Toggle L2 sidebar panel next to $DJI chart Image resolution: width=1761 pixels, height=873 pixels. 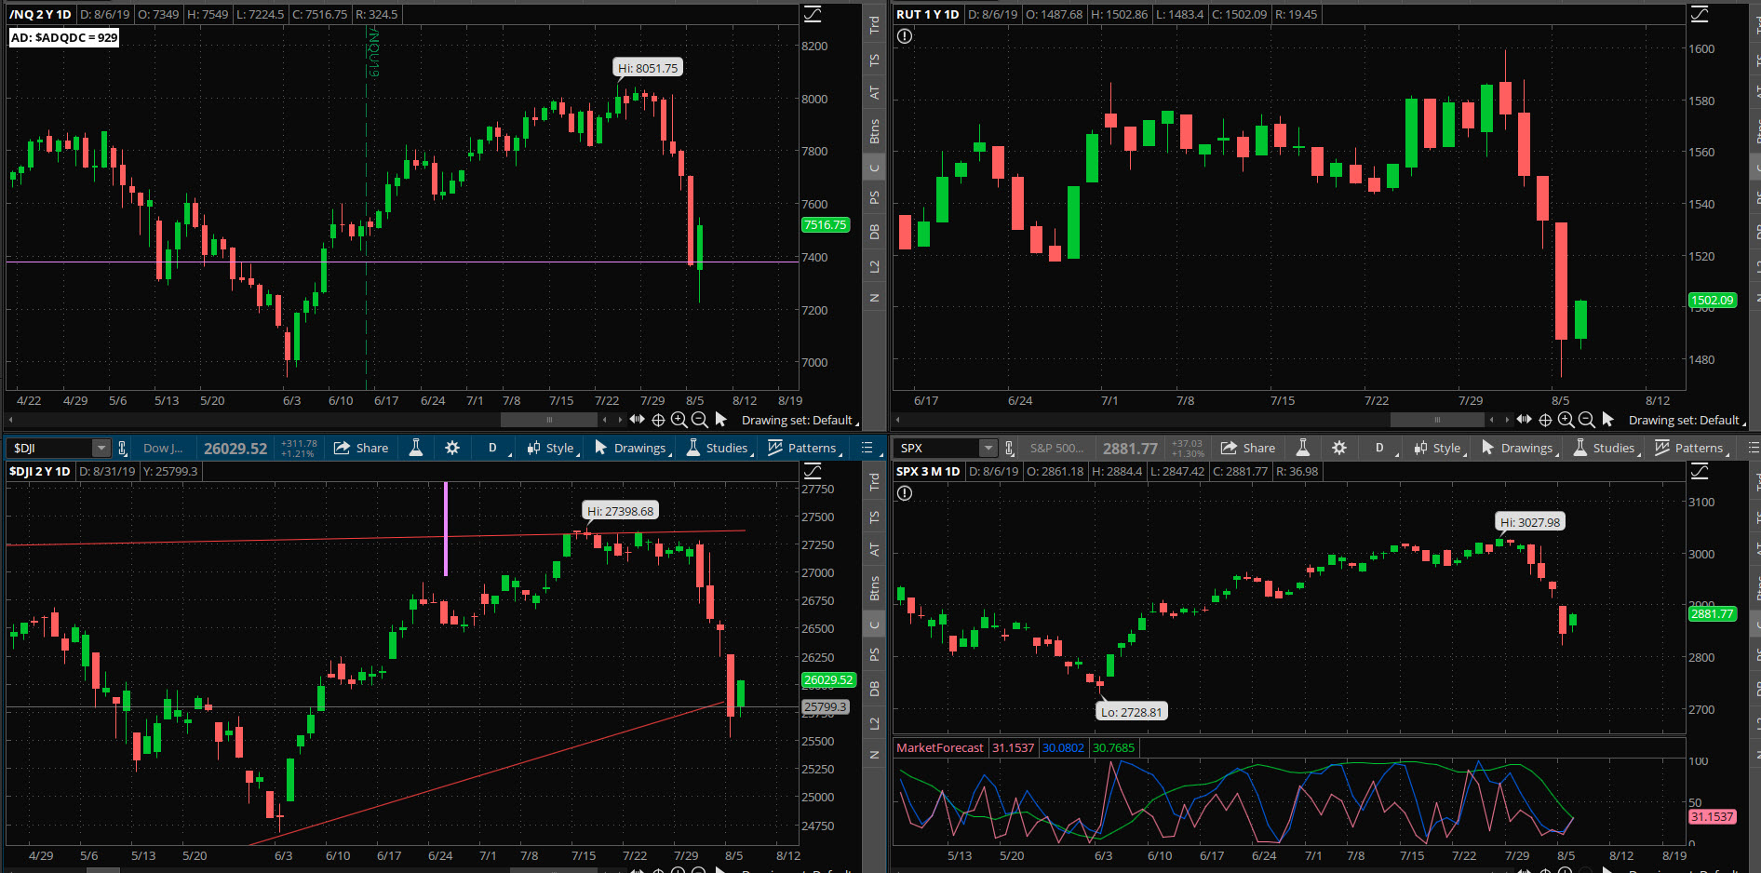[x=874, y=723]
